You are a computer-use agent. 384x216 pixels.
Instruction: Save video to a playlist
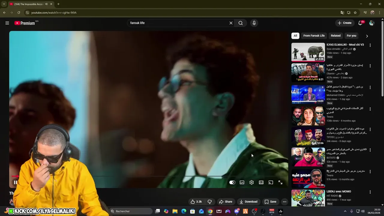click(x=270, y=202)
